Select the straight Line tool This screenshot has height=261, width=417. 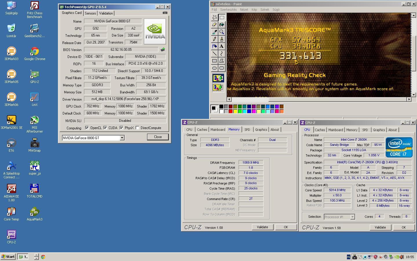[214, 54]
